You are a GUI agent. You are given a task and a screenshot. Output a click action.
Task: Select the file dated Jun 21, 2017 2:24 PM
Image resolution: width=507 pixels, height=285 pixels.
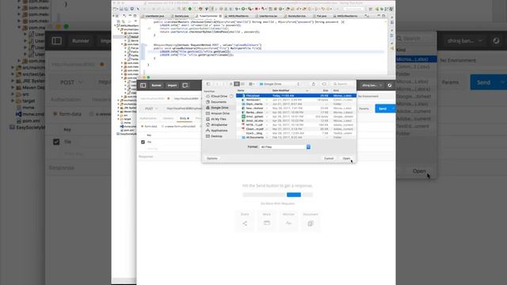pos(296,100)
